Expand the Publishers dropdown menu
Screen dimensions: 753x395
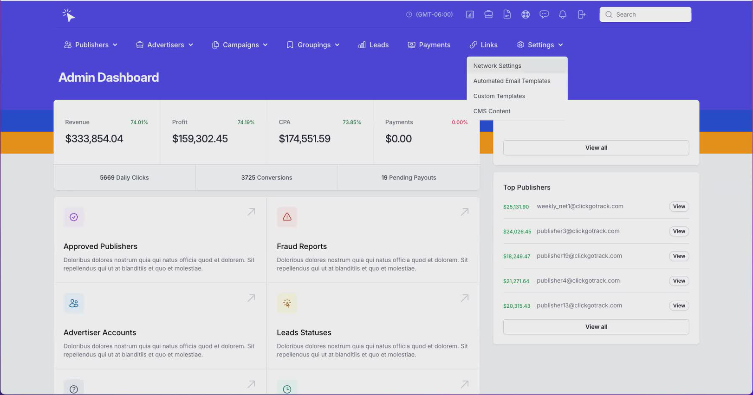click(x=91, y=45)
